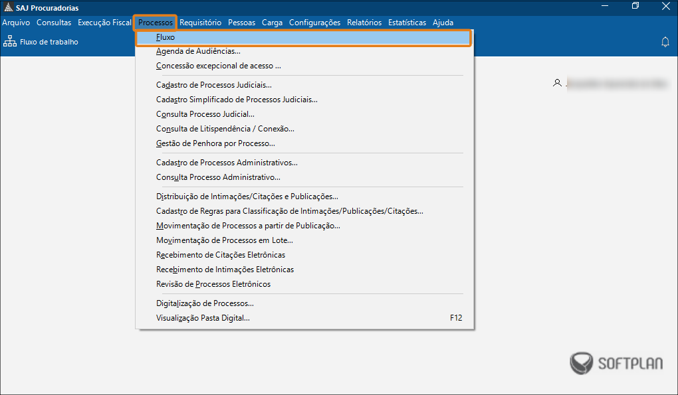Choose Revisão de Processos Eletrônicos
The height and width of the screenshot is (395, 678).
[213, 284]
